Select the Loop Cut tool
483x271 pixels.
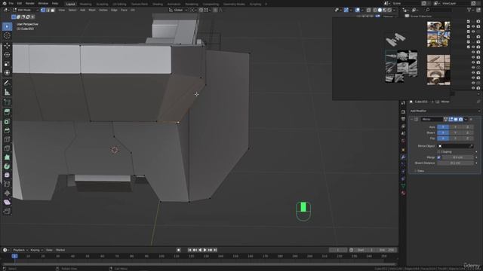point(7,139)
